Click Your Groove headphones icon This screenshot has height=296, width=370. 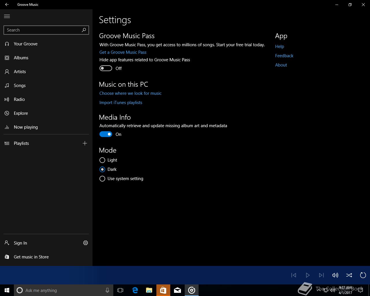[x=7, y=44]
